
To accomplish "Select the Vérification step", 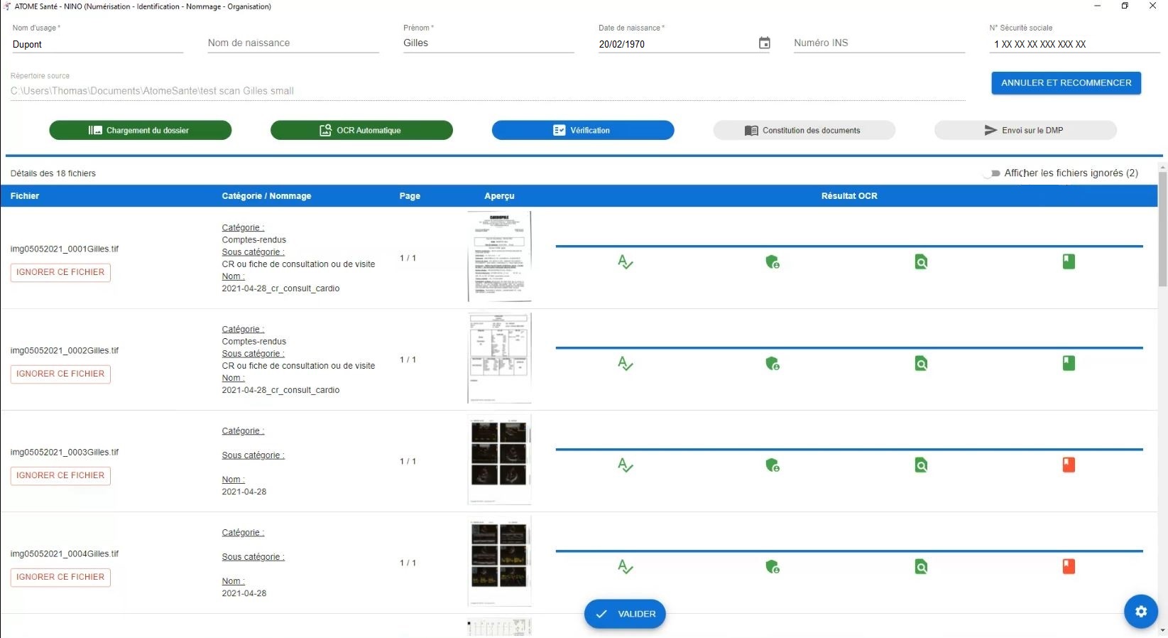I will click(583, 130).
